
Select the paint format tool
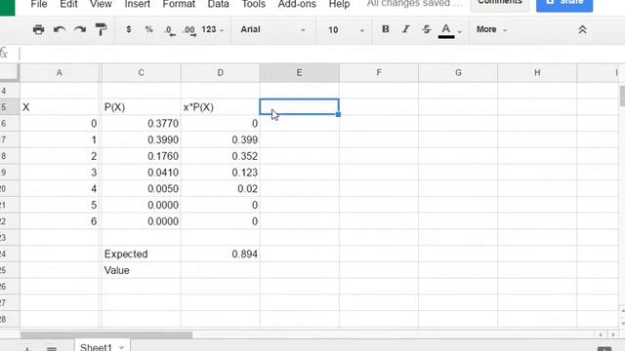101,30
